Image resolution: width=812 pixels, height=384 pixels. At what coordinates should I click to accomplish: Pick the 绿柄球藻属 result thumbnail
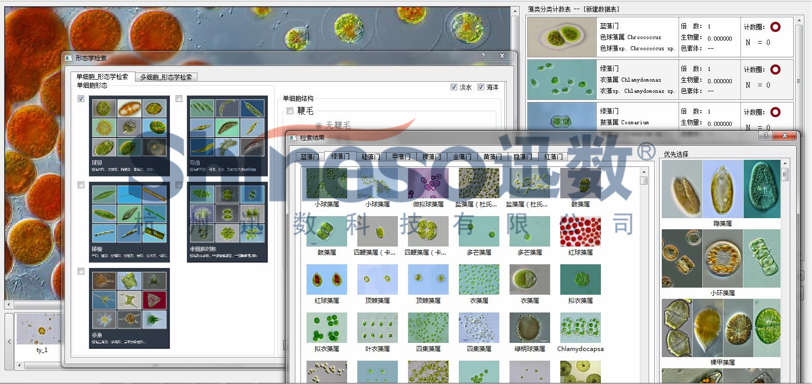(530, 328)
